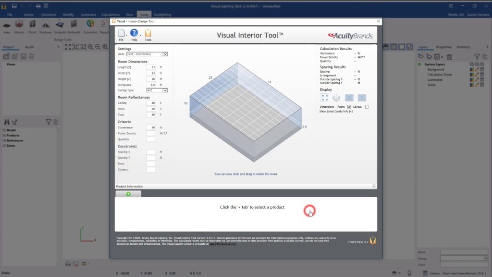Viewport: 492px width, 277px height.
Task: Launch the Area design tool in main ribbon
Action: pos(7,26)
